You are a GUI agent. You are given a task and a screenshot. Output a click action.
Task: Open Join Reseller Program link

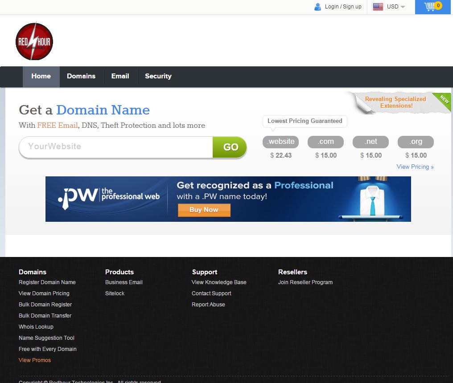point(305,282)
